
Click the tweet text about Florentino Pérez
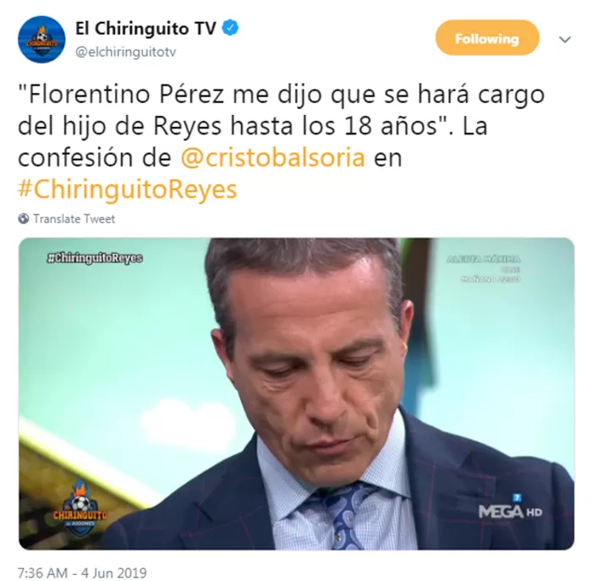tap(281, 142)
